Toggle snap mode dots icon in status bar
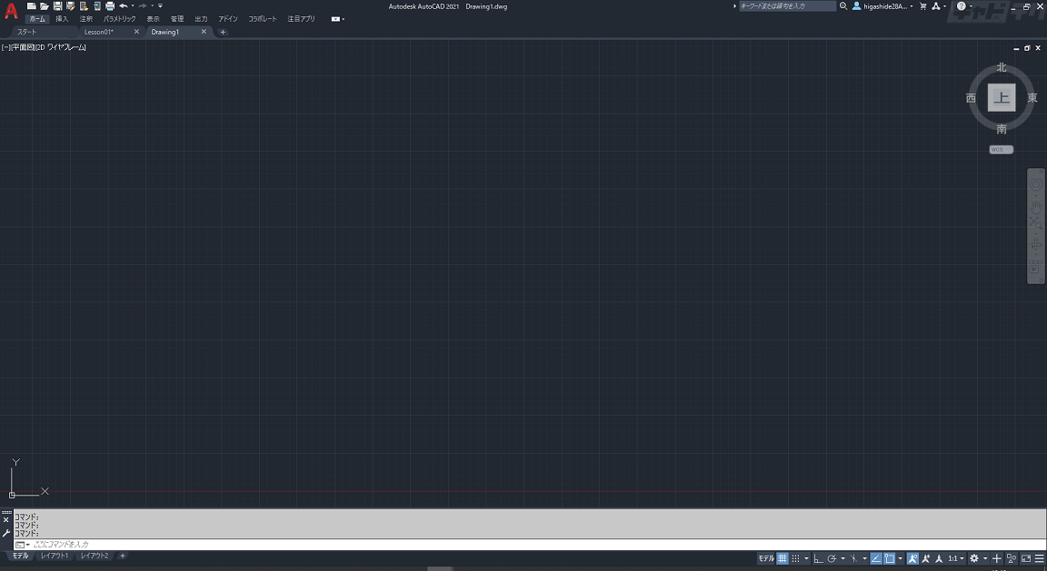1047x571 pixels. click(795, 558)
